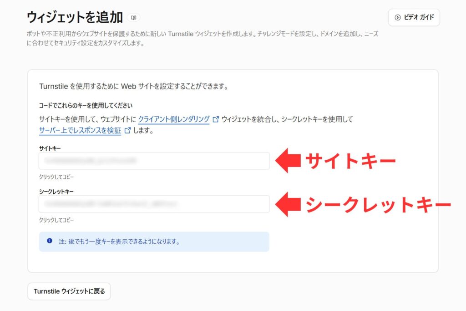
Task: Click the ウィジェットを追加 heading
Action: [x=75, y=17]
